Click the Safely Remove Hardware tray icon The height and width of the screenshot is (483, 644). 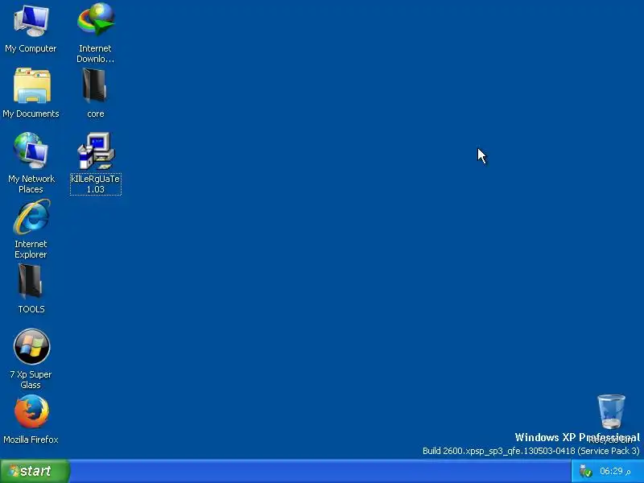585,471
